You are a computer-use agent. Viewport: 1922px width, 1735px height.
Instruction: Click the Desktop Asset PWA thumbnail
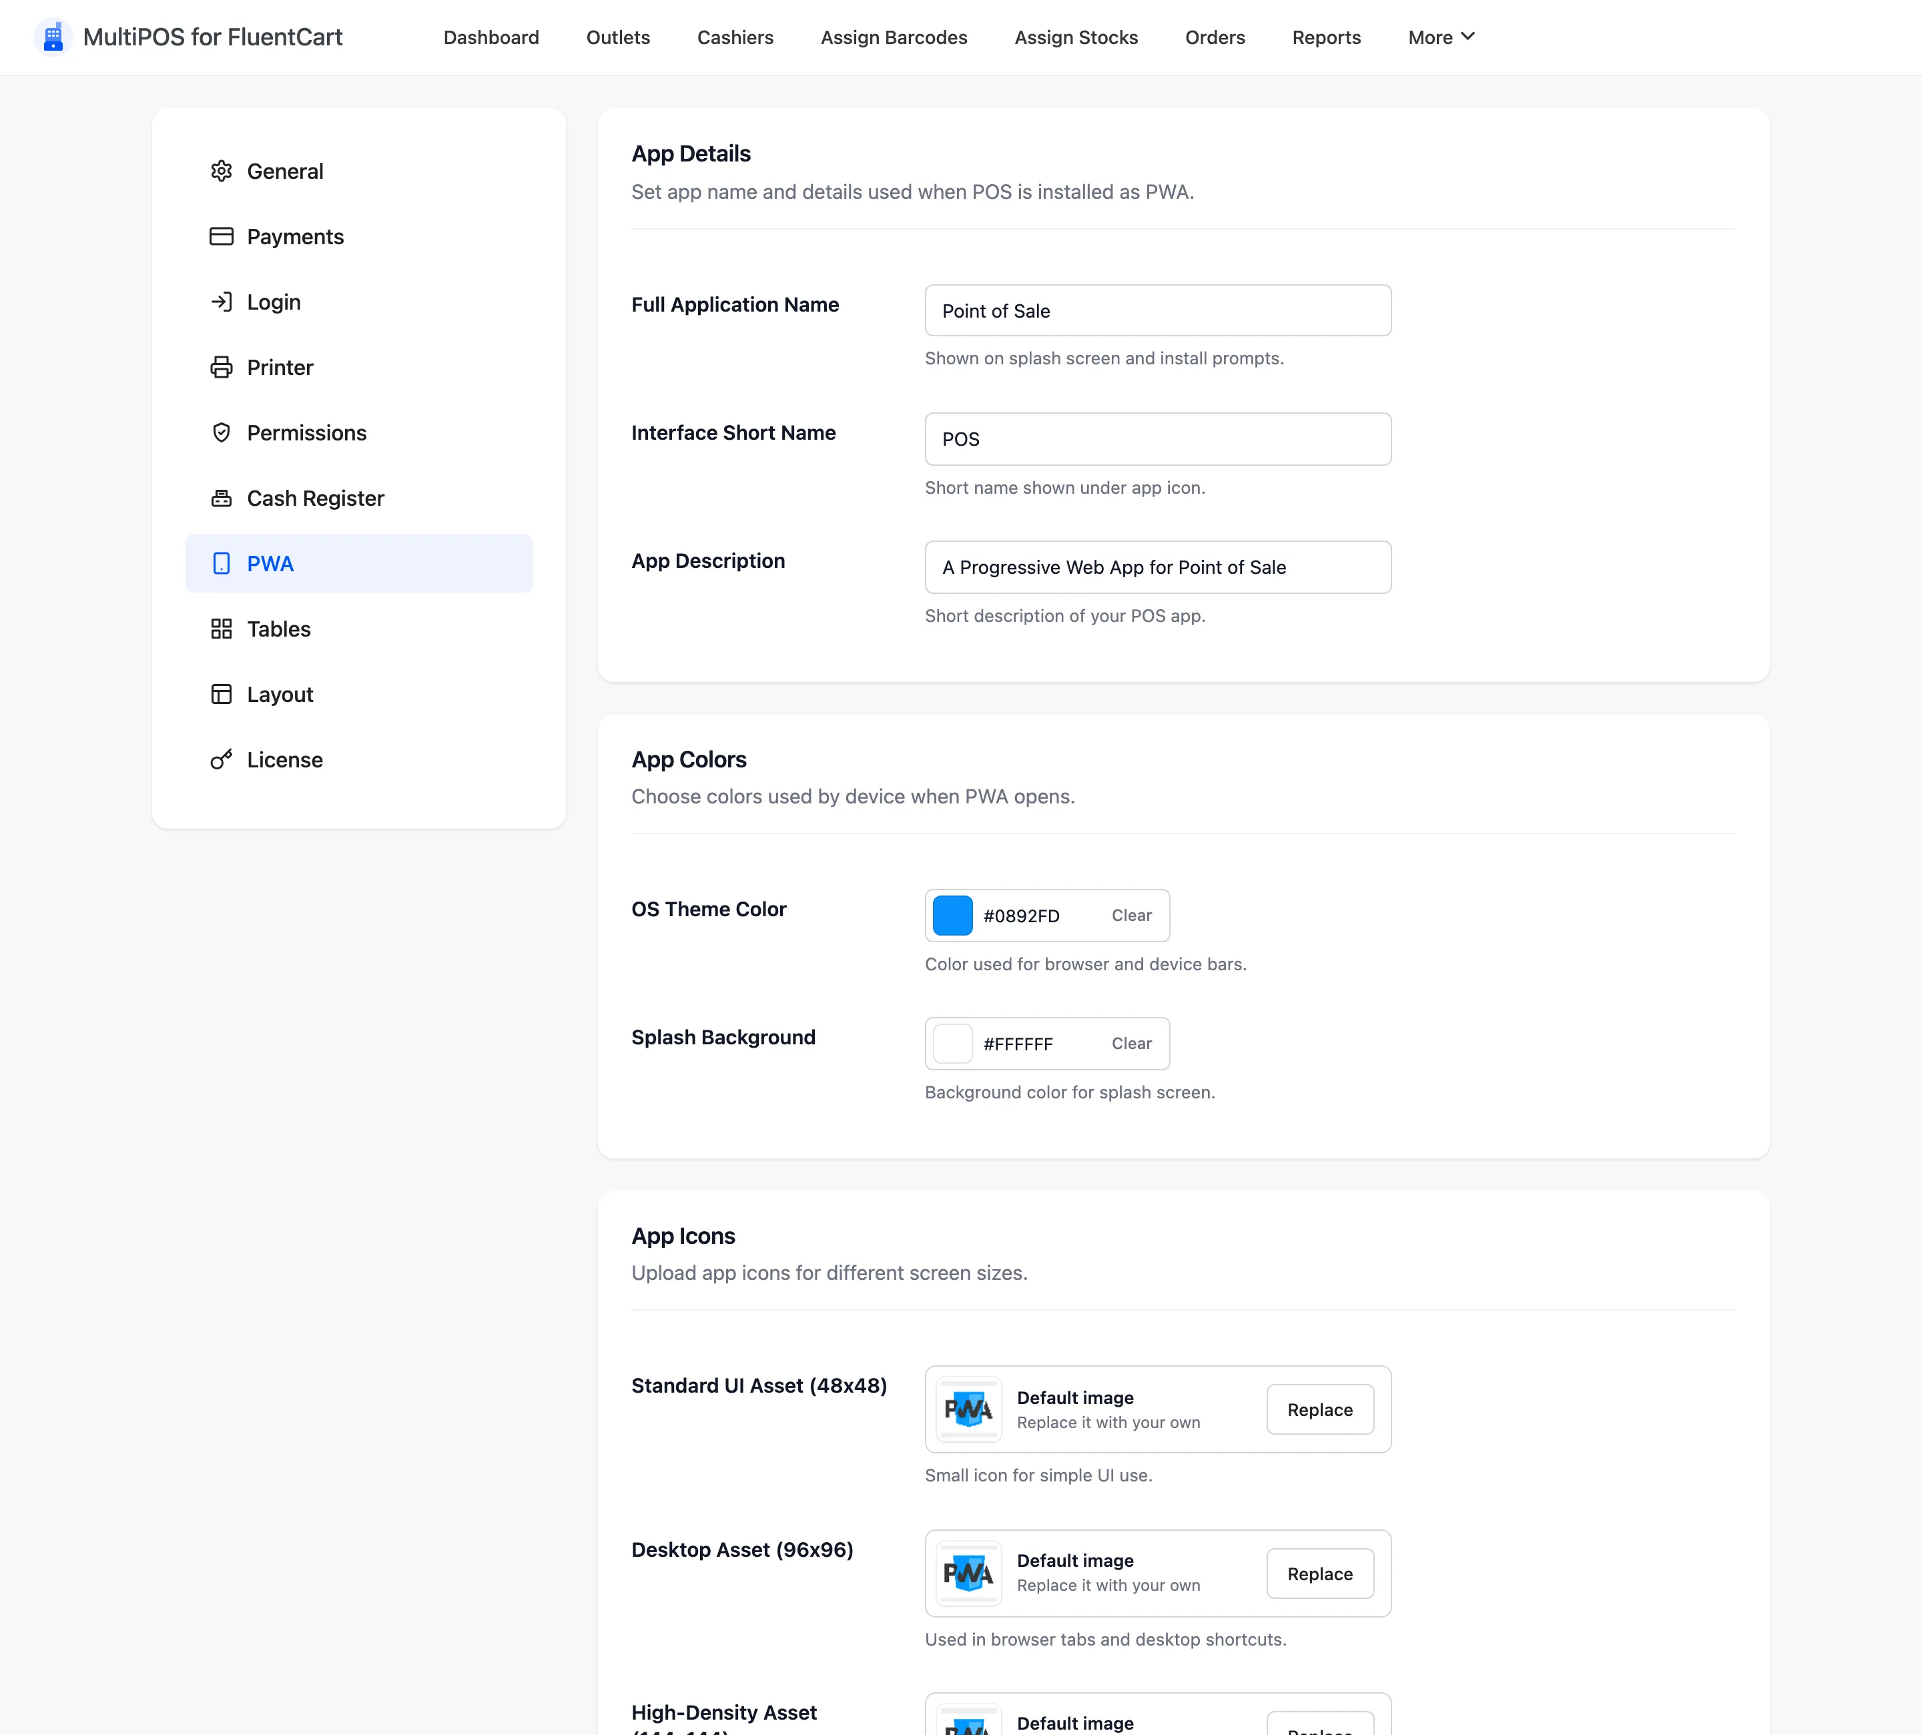(x=968, y=1573)
